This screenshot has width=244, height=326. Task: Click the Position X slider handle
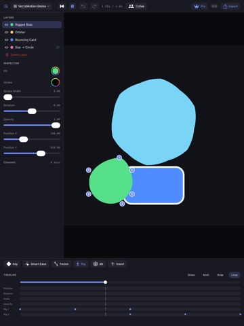click(x=24, y=139)
